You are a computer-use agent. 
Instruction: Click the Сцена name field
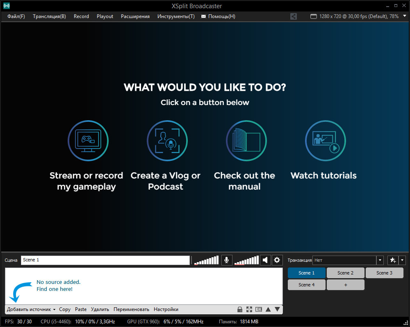click(x=105, y=260)
